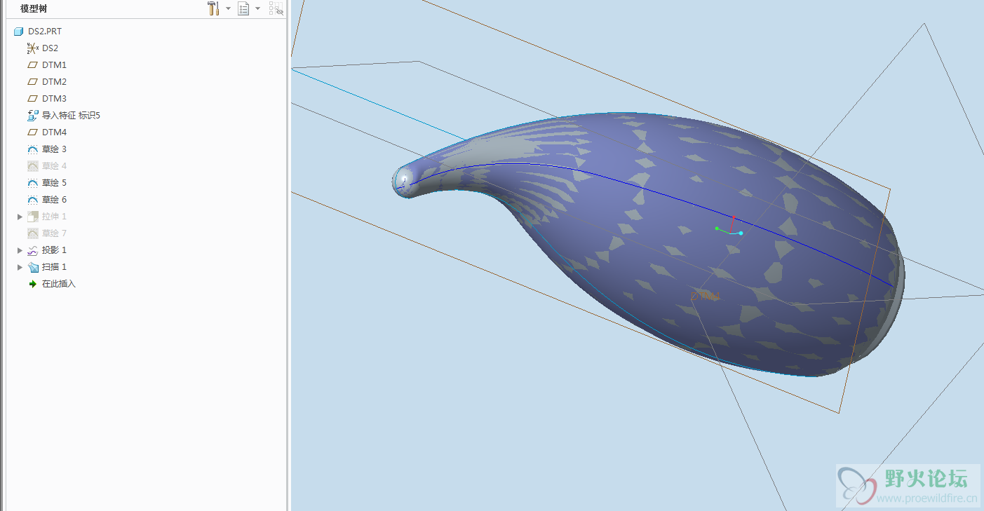Click the coordinate system triad on the model
This screenshot has width=984, height=511.
pos(729,227)
